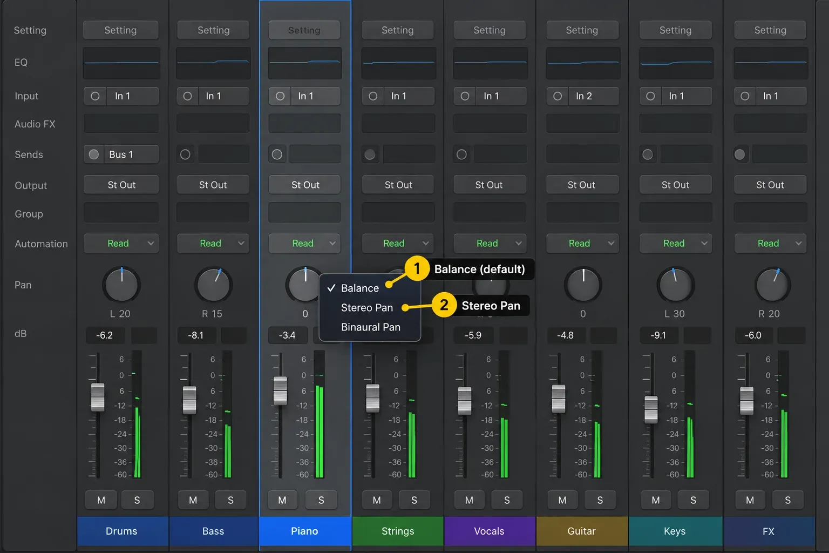
Task: Choose Binaural Pan from the pan menu
Action: coord(370,327)
